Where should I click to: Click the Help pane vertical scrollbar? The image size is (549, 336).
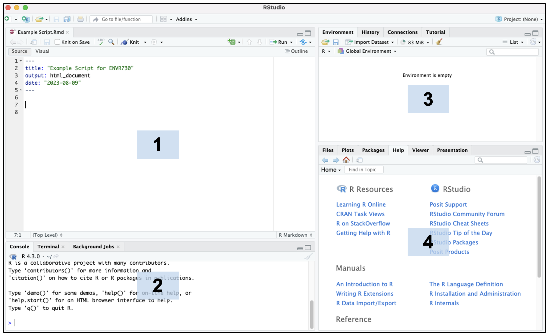point(539,227)
